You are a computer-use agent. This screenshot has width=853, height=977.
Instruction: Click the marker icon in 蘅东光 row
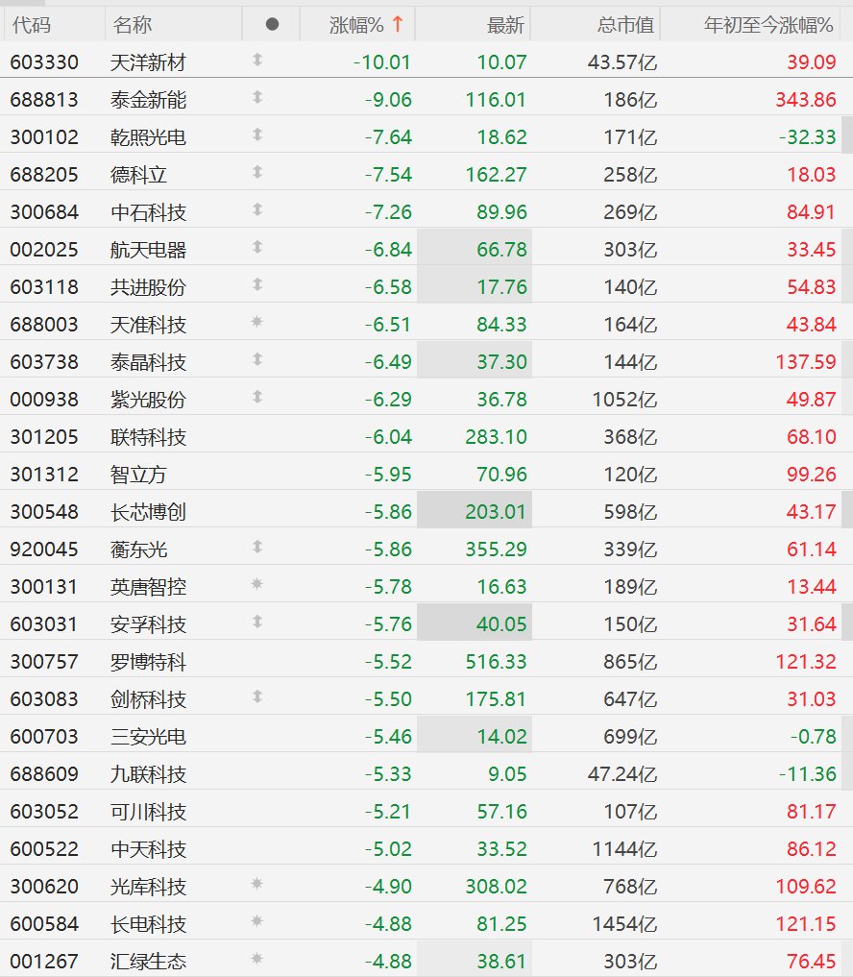point(257,547)
